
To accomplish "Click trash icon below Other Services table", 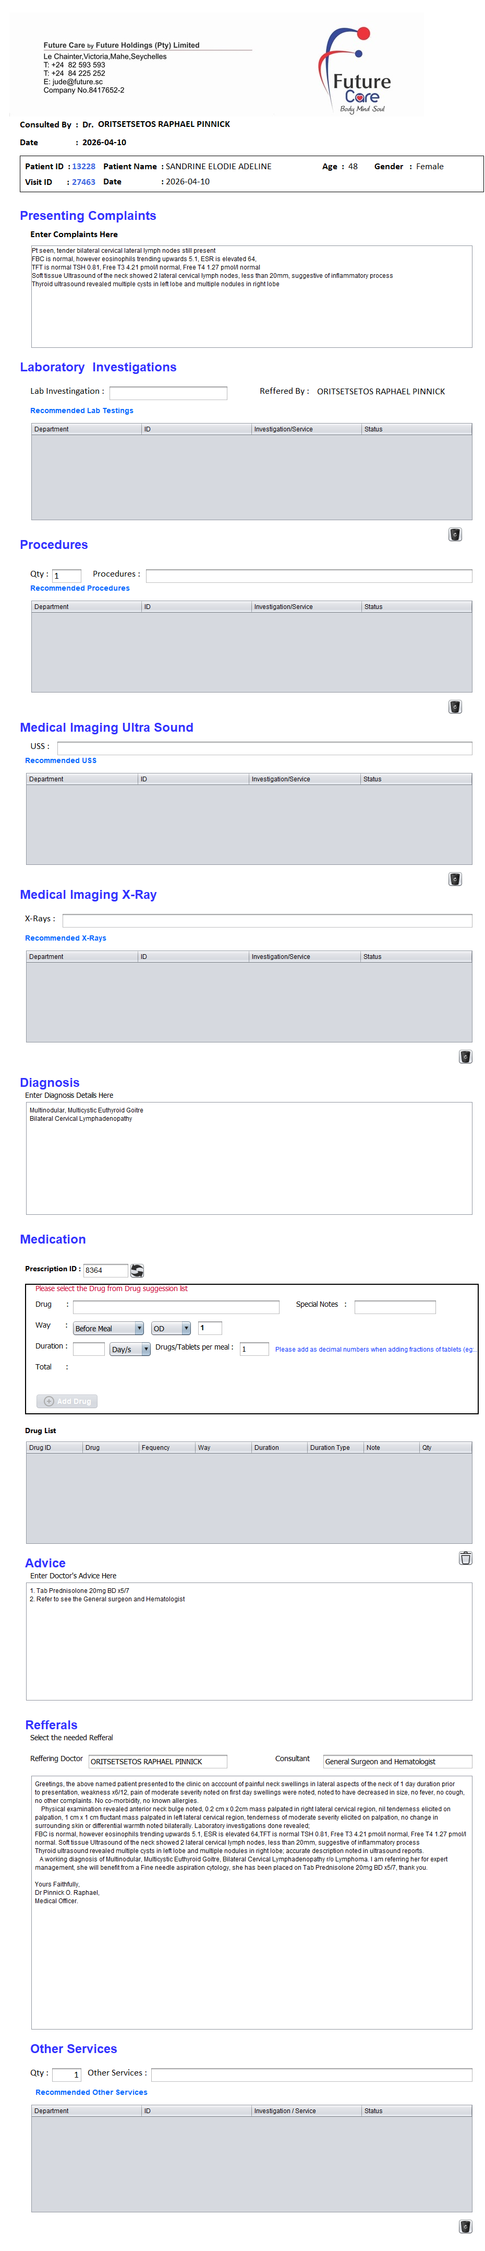I will pyautogui.click(x=465, y=2225).
